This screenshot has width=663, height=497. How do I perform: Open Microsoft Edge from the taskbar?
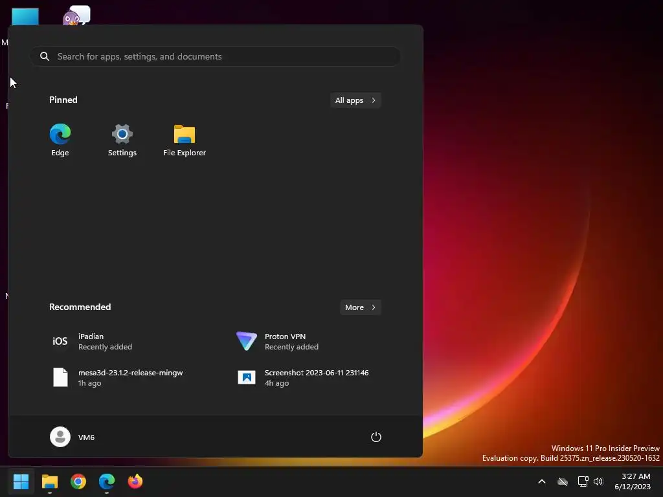pos(107,481)
